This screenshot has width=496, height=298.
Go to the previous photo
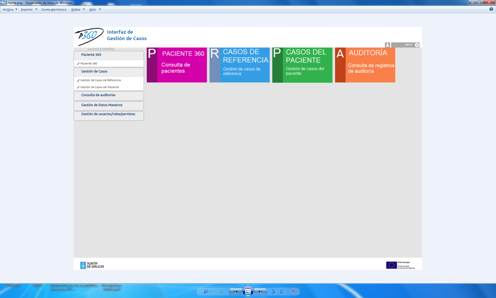click(x=235, y=291)
